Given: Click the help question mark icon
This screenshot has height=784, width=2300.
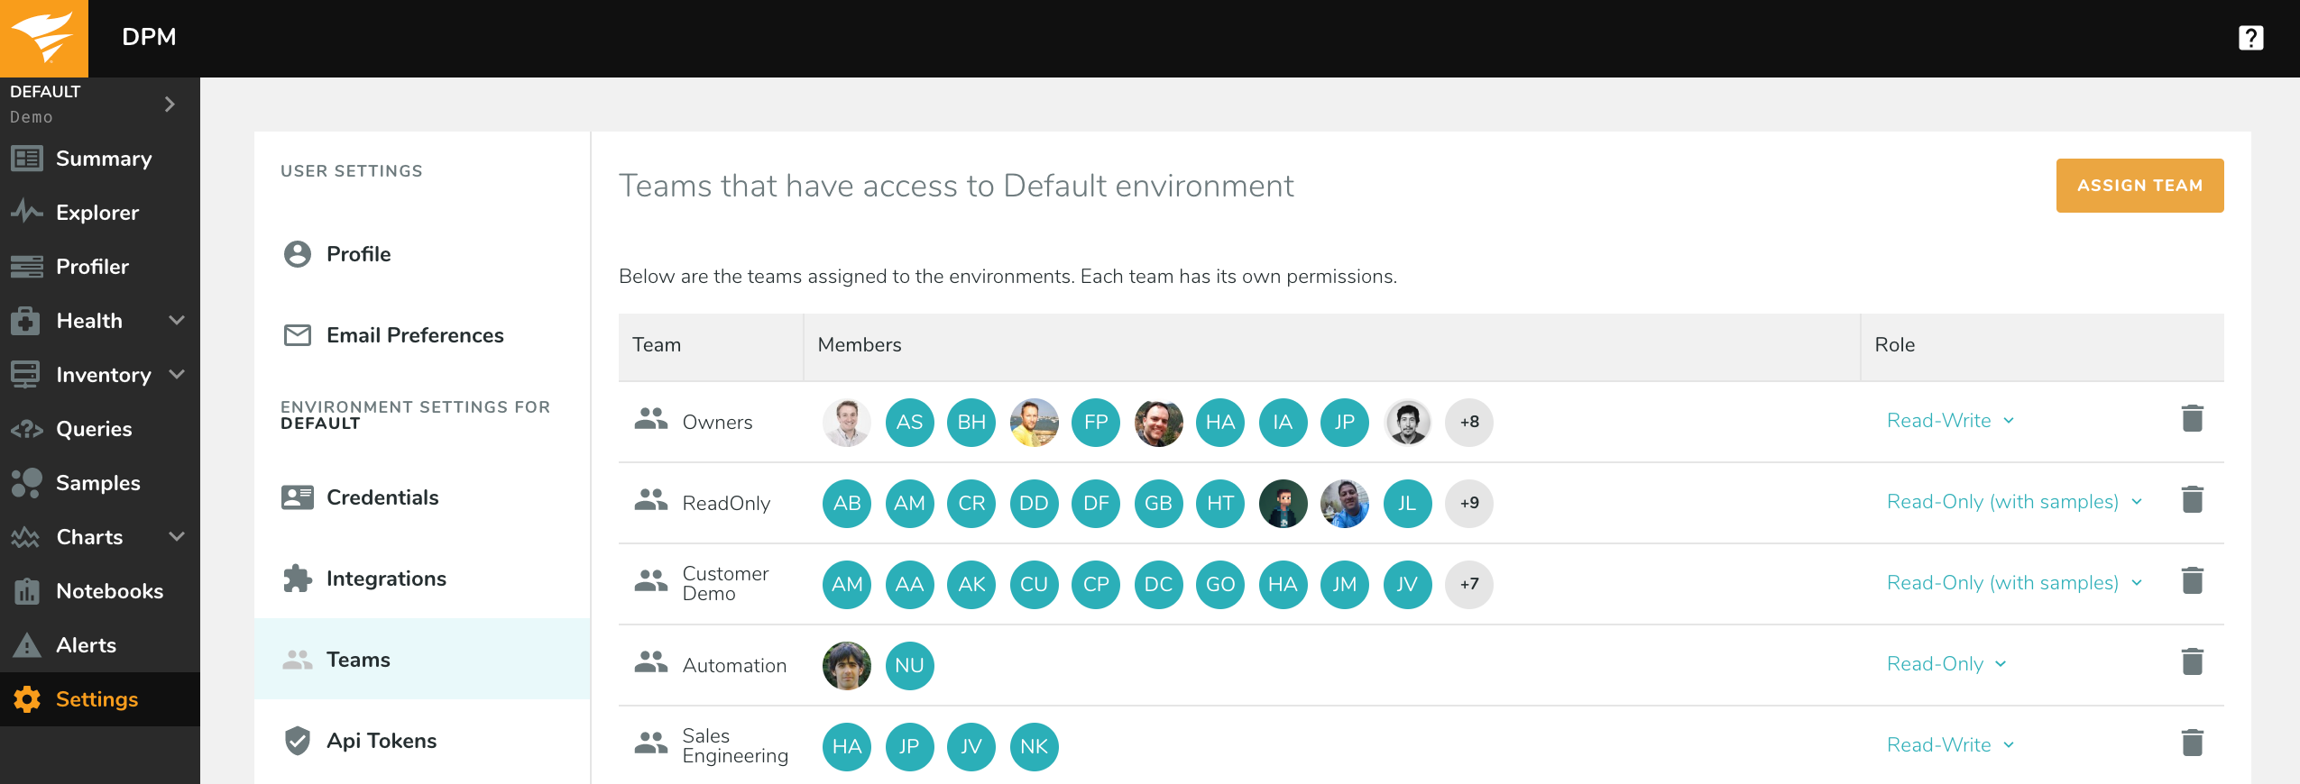Looking at the screenshot, I should point(2250,38).
